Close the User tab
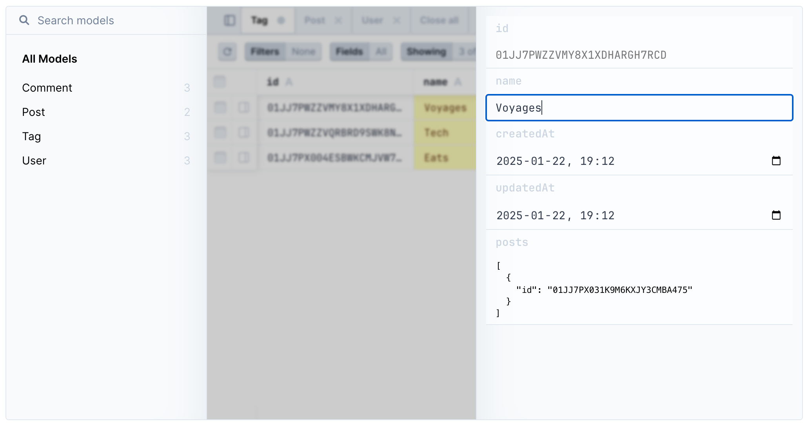This screenshot has width=810, height=426. pos(397,20)
